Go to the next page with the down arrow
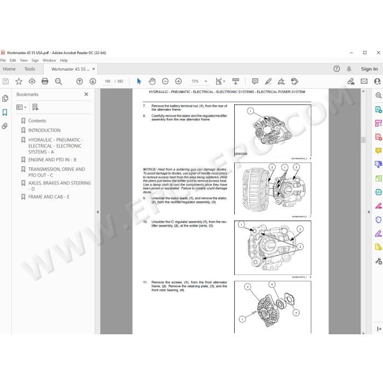Screen dimensions: 383x383 tap(93, 82)
